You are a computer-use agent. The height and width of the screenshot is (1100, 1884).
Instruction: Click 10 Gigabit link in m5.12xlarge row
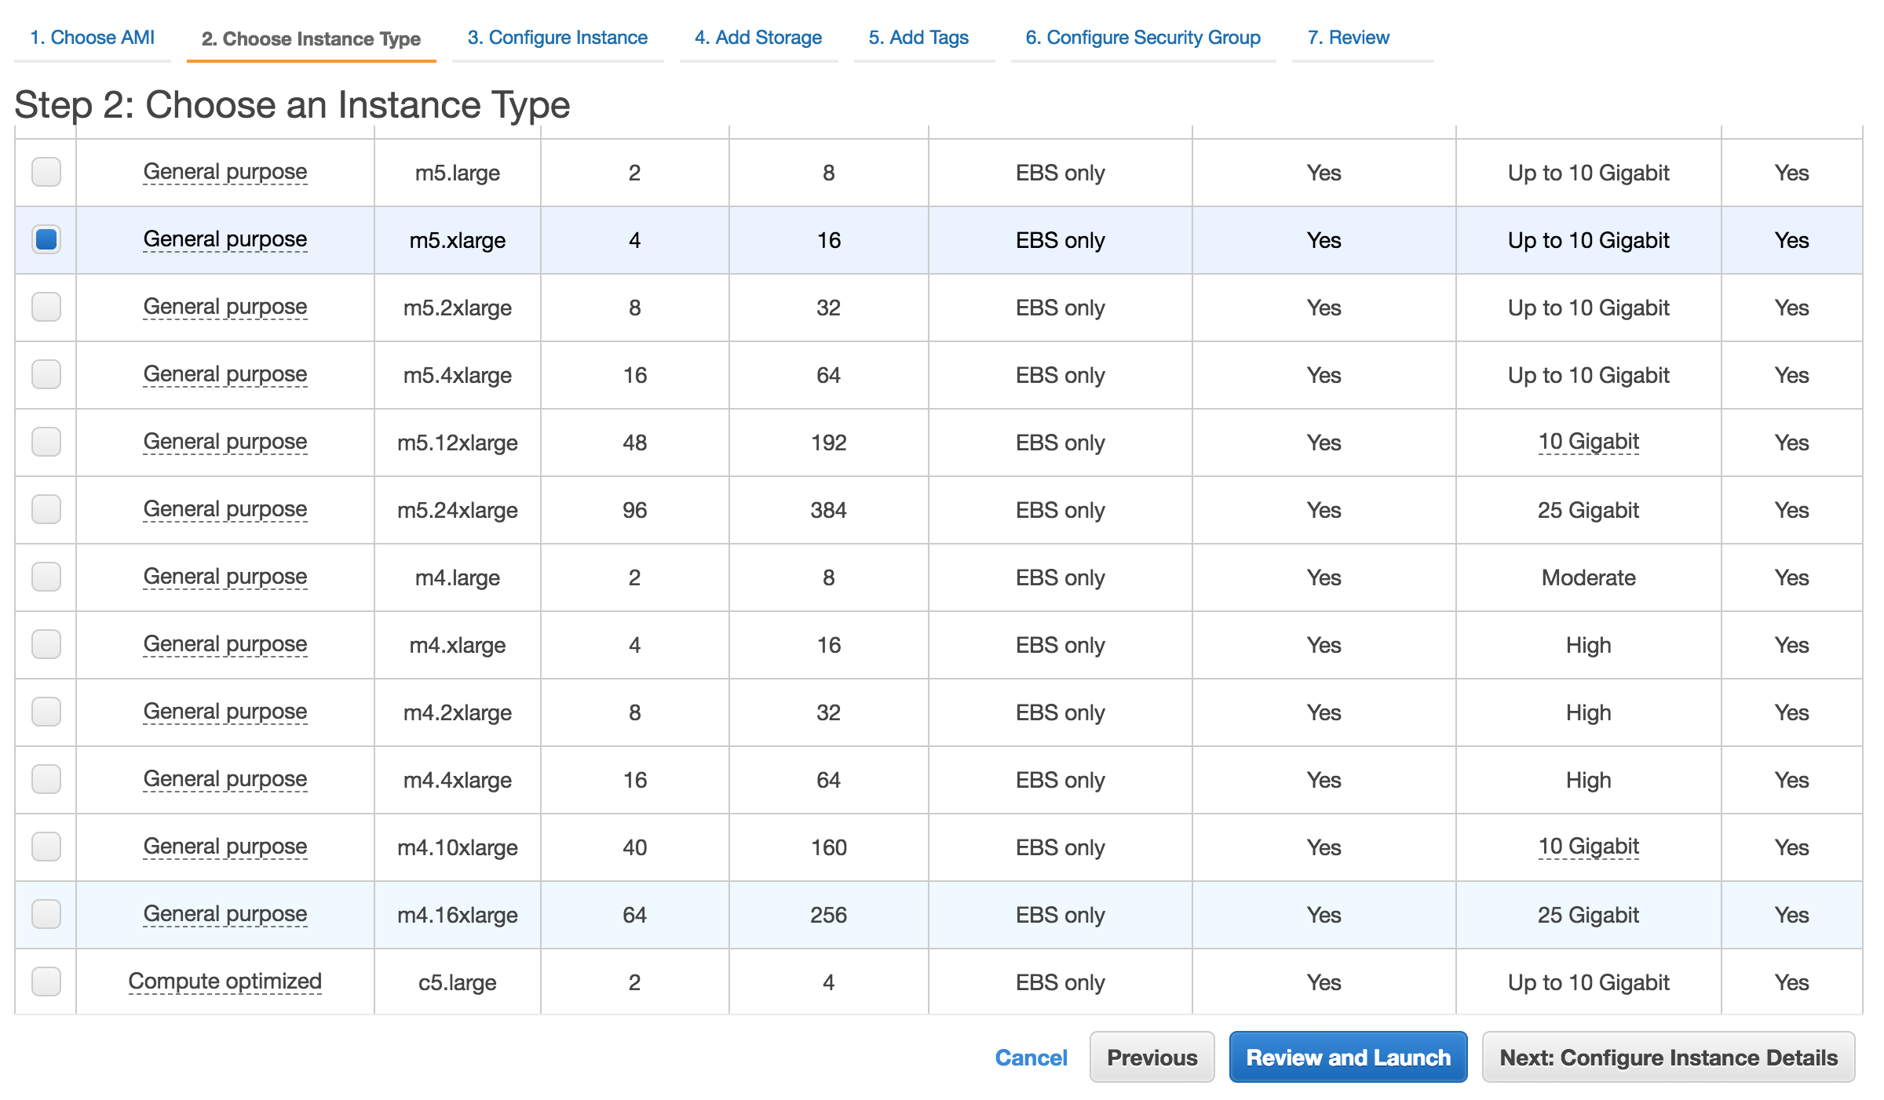[1589, 442]
